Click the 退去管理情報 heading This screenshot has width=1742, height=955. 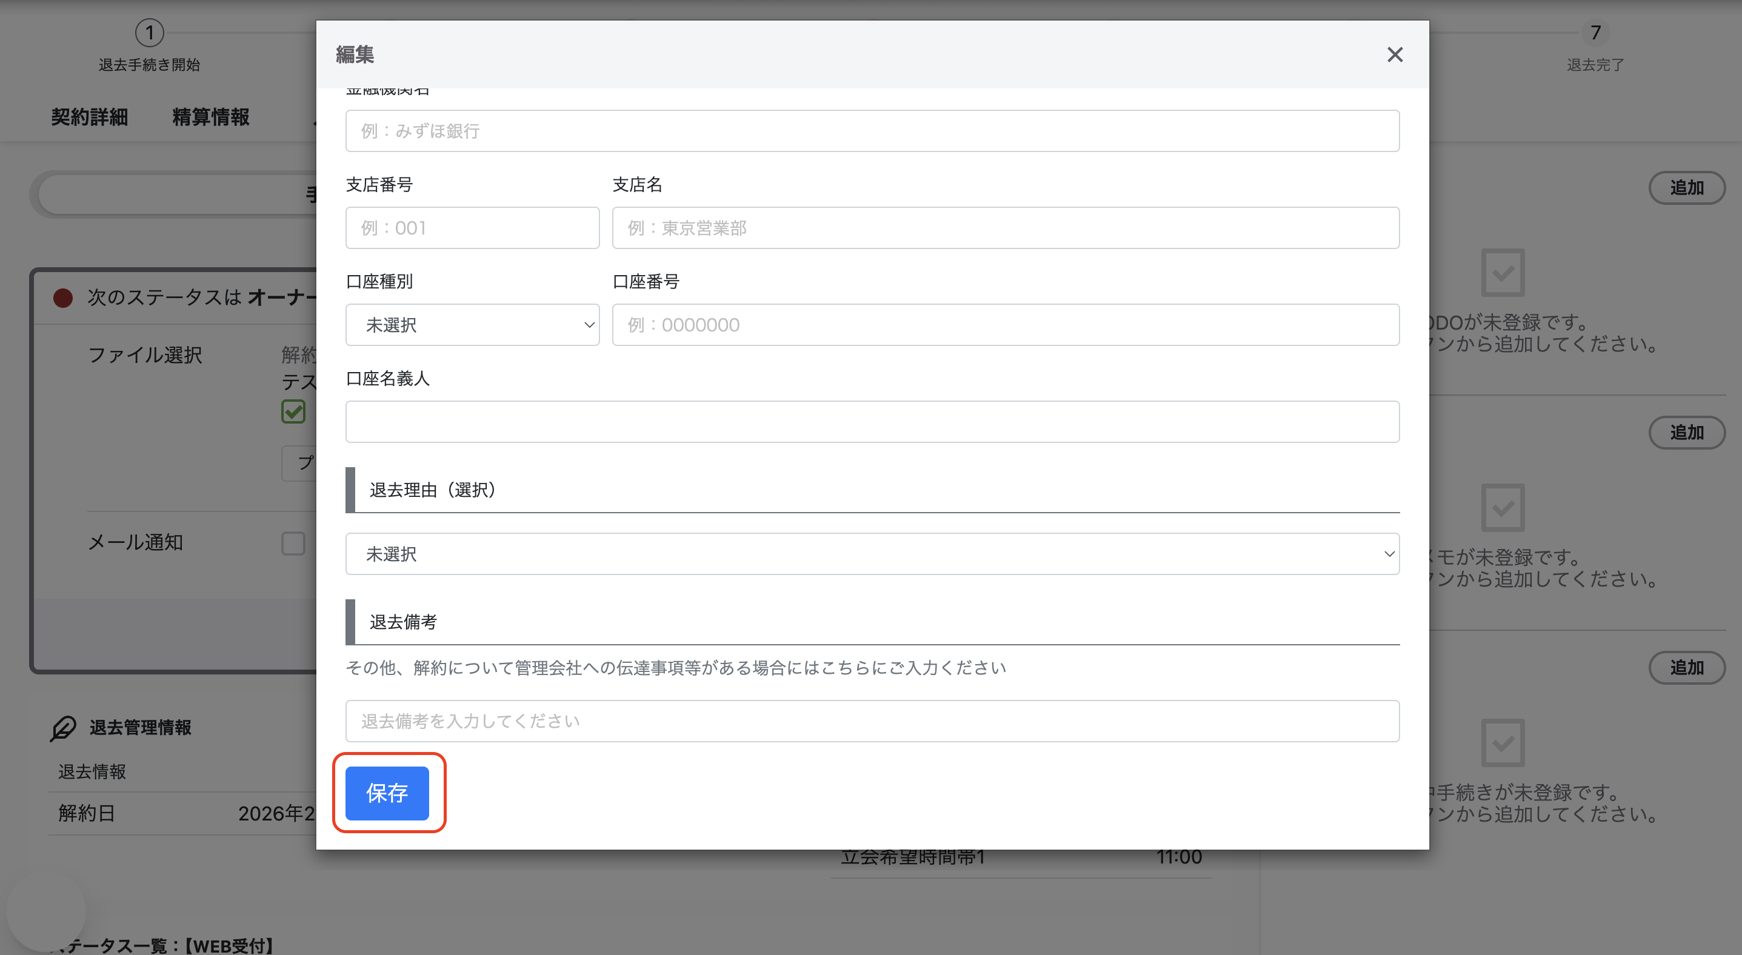[x=141, y=727]
